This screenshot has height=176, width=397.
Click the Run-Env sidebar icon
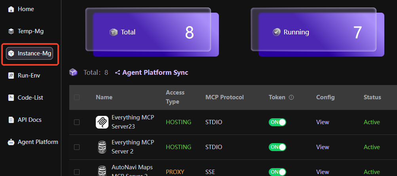coord(11,76)
